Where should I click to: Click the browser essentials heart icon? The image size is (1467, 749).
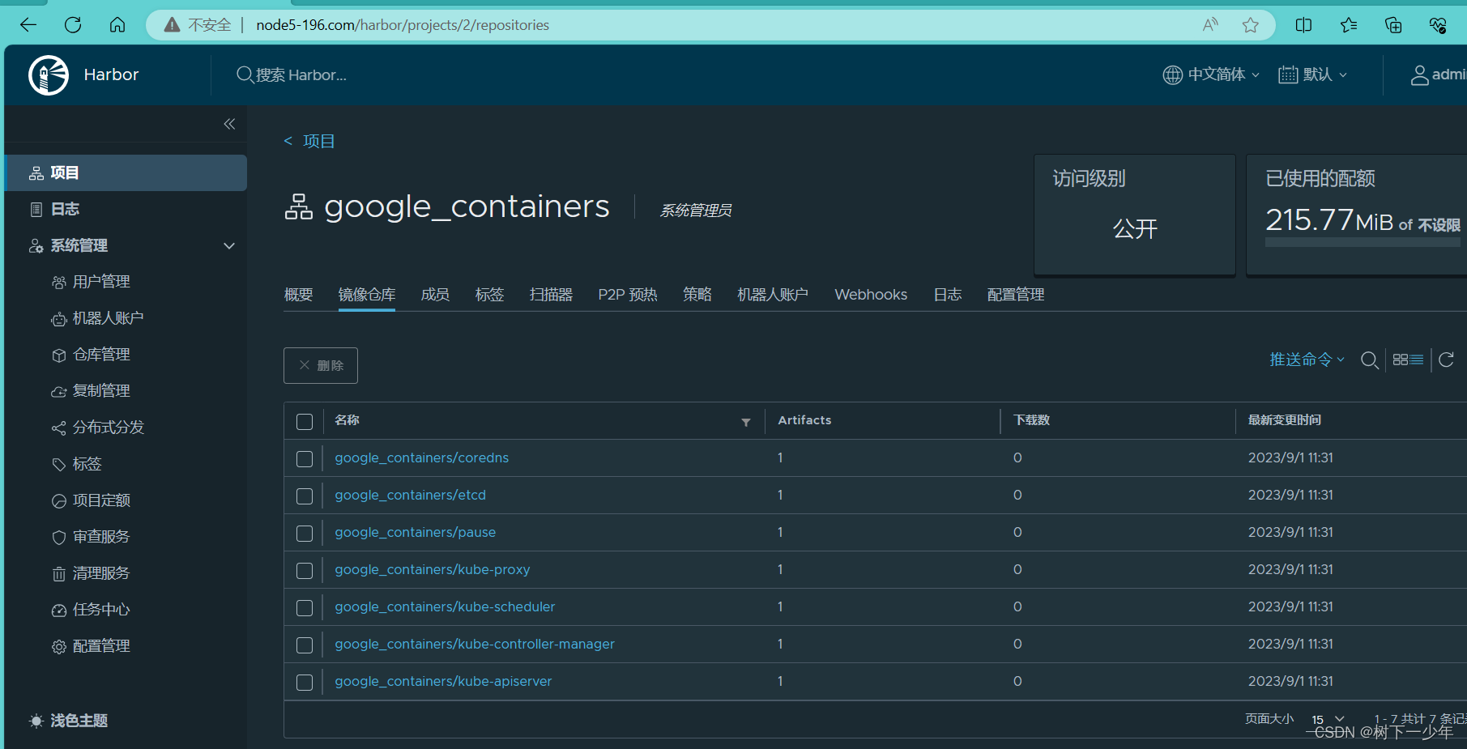[1438, 25]
